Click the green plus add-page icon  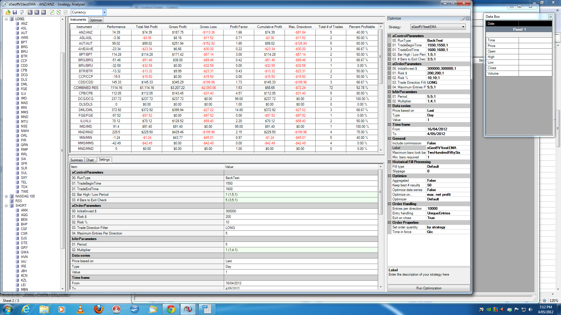pyautogui.click(x=52, y=12)
